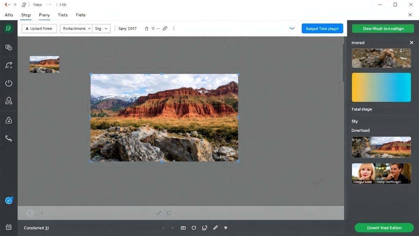Click the blue wave icon beside the blue button
The image size is (419, 236).
[292, 29]
